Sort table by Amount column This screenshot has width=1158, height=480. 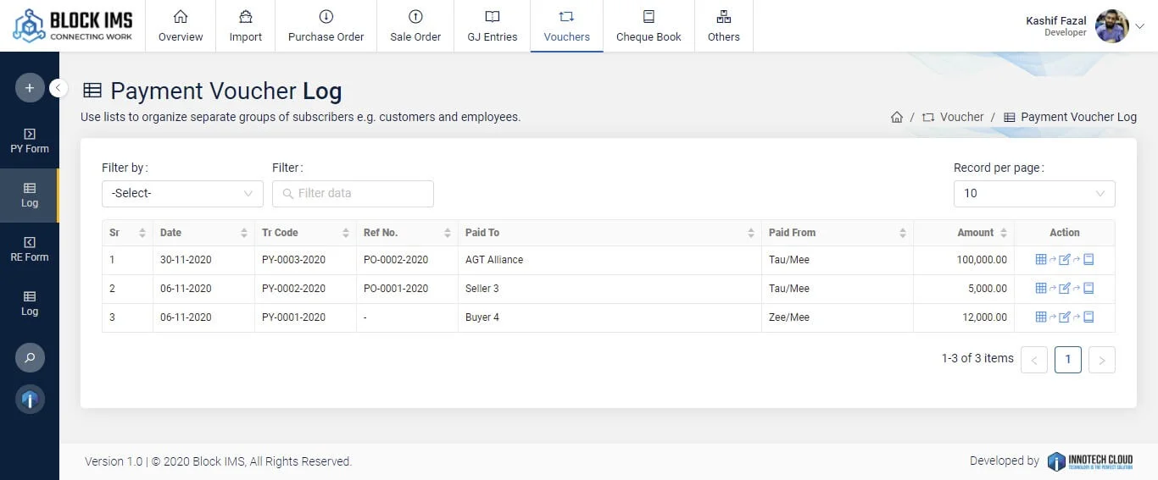tap(1004, 233)
